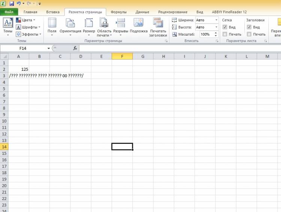
Task: Toggle the Сетка Вид gridlines checkbox
Action: (225, 27)
